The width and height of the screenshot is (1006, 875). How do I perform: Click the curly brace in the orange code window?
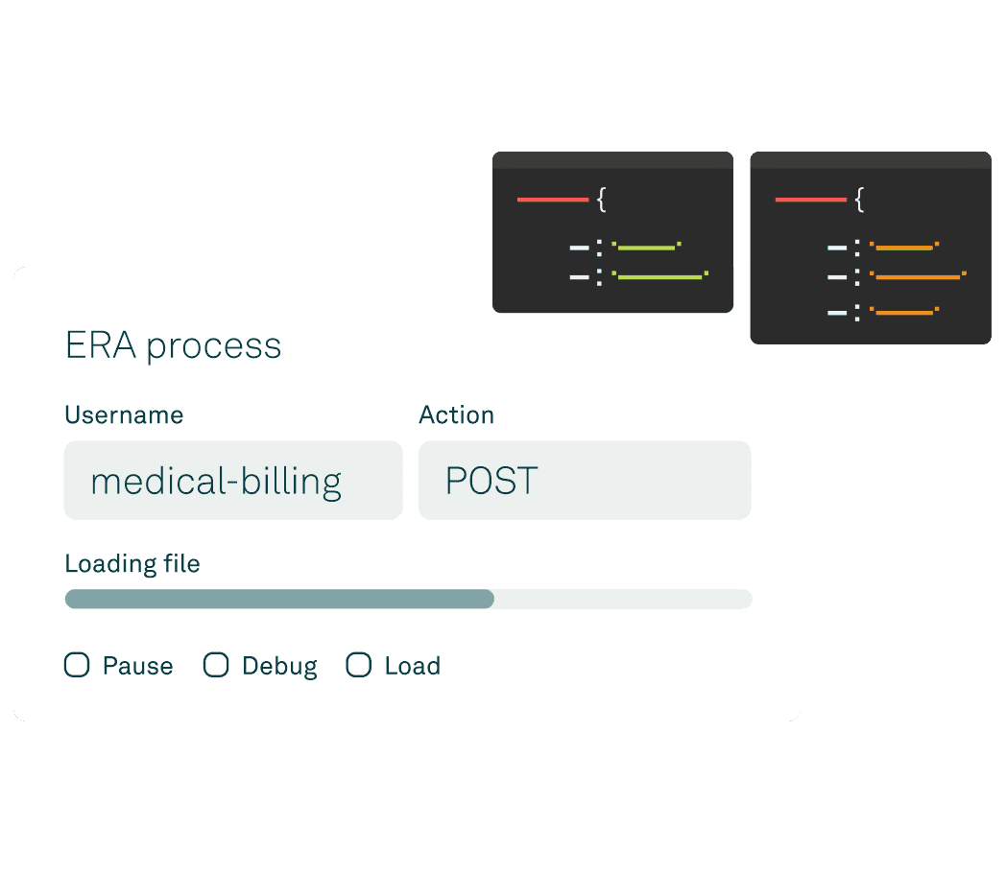point(859,201)
